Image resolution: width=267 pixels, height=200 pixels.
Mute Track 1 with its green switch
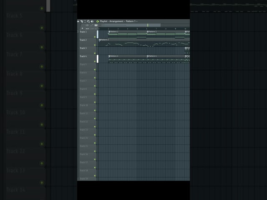(x=95, y=37)
